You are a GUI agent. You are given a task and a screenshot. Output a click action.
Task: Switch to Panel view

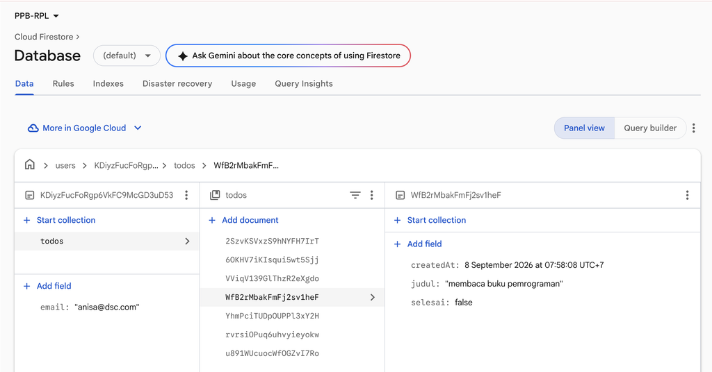[584, 128]
